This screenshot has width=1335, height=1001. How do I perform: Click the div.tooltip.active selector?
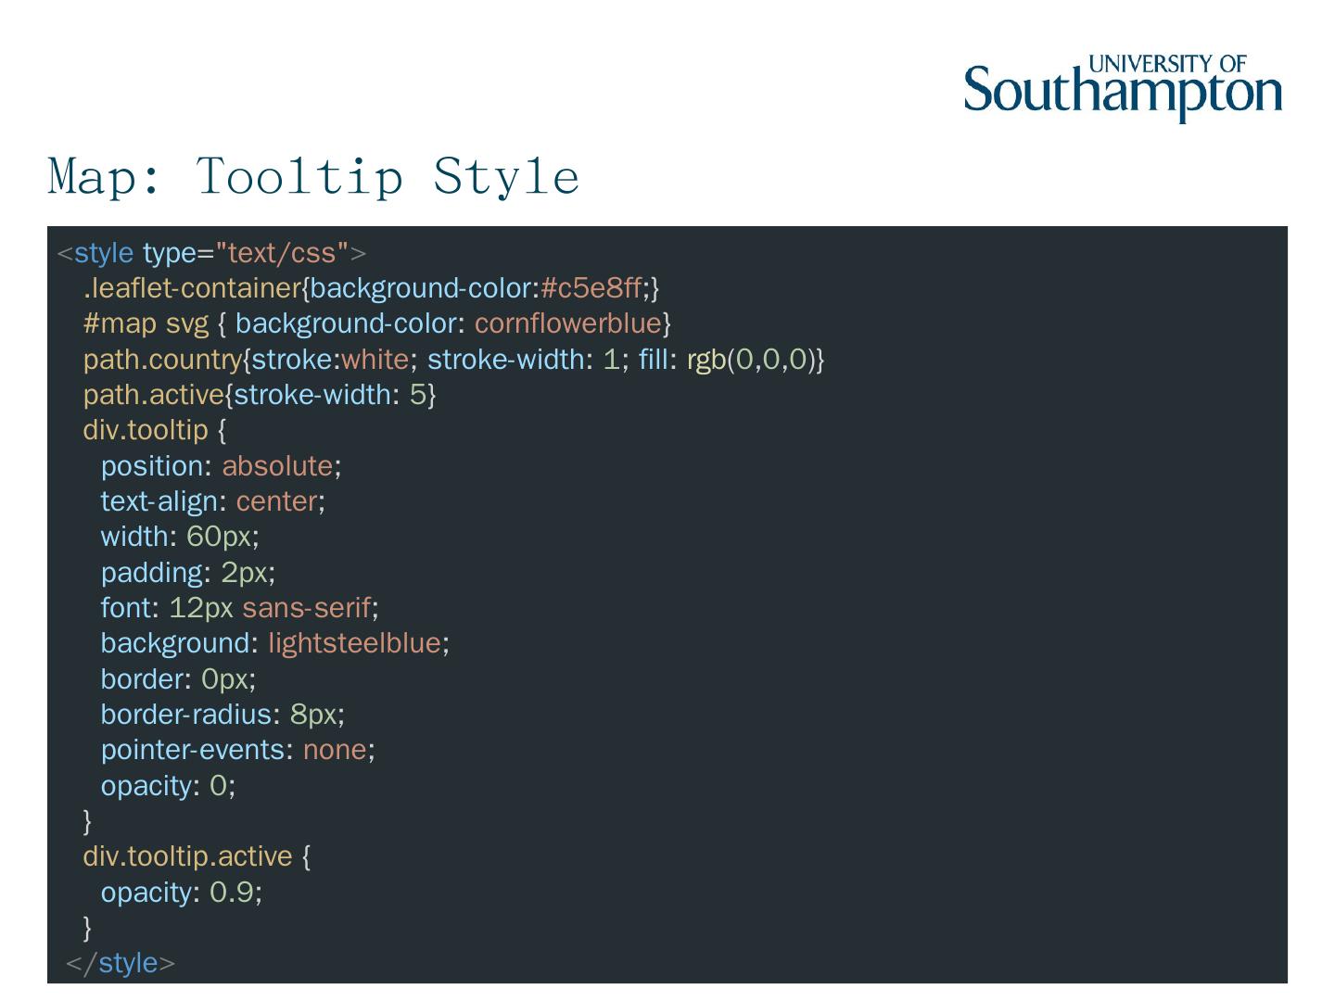[x=187, y=856]
